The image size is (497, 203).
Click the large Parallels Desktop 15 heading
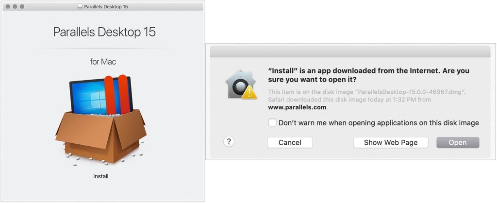pyautogui.click(x=104, y=32)
